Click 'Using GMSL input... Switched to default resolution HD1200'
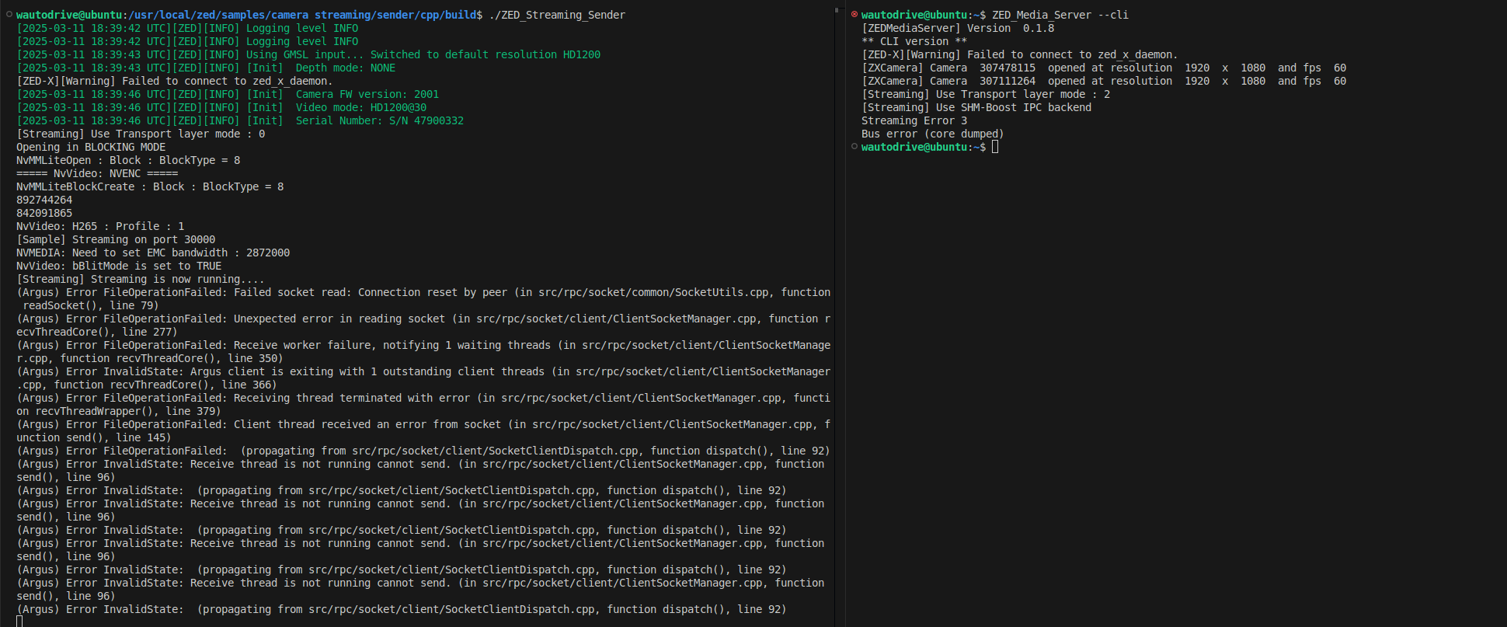This screenshot has height=627, width=1507. 423,54
